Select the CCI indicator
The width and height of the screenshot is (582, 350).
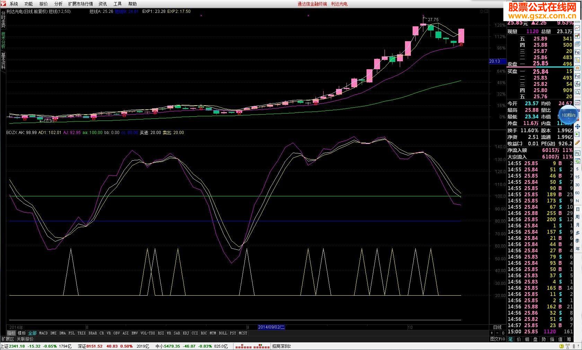[195, 333]
